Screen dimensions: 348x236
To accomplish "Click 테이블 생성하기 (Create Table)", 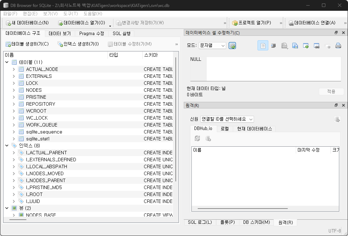I will point(27,44).
